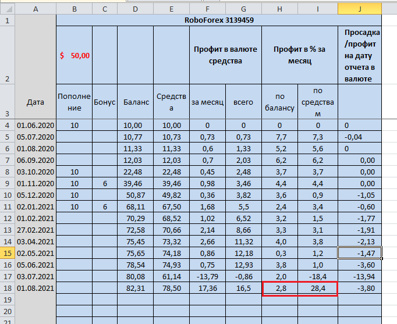Image resolution: width=397 pixels, height=324 pixels.
Task: Click the 'Просадка /профит на дату' header cell
Action: pos(360,55)
